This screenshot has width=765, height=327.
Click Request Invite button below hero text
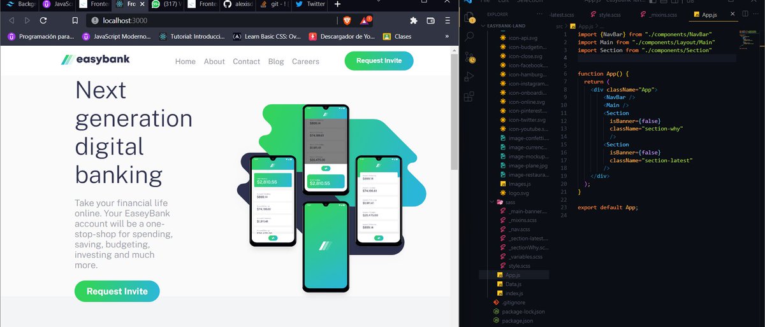tap(117, 291)
